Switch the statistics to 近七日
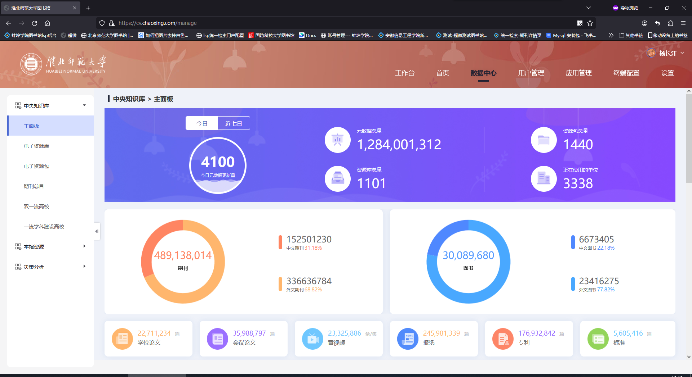Viewport: 692px width, 377px height. coord(234,123)
